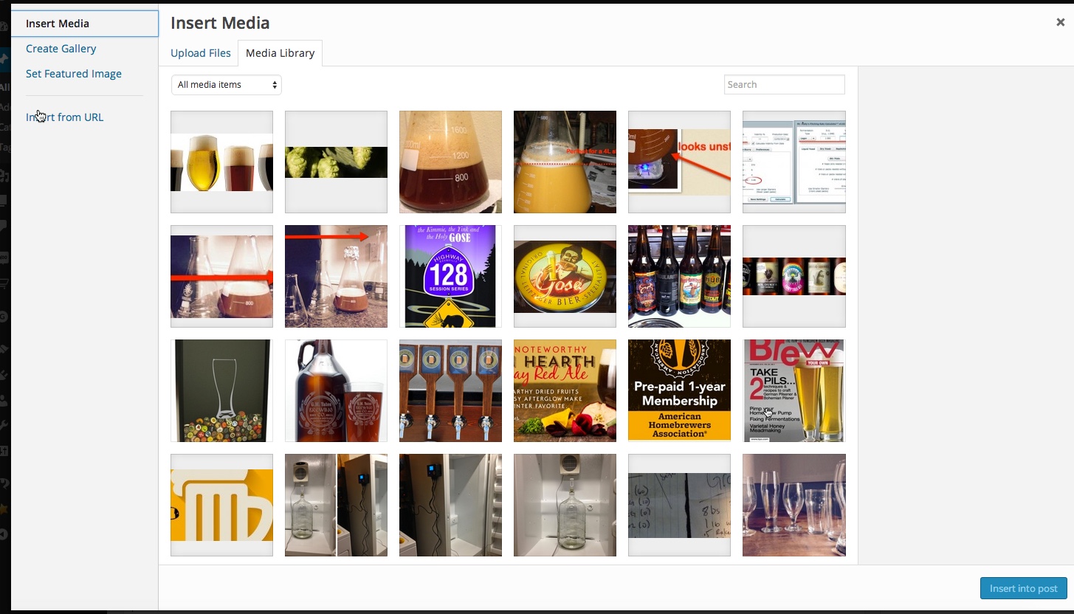Select the yellow beer mug logo thumbnail
Viewport: 1074px width, 614px height.
(x=221, y=505)
